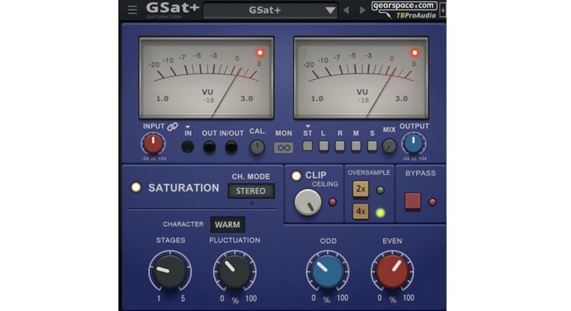The height and width of the screenshot is (311, 571).
Task: Enable 2x oversampling
Action: (360, 189)
